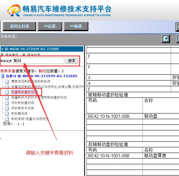This screenshot has height=176, width=179.
Task: Click the document icon of 检查制动片的衬片厚度
Action: (x=7, y=98)
